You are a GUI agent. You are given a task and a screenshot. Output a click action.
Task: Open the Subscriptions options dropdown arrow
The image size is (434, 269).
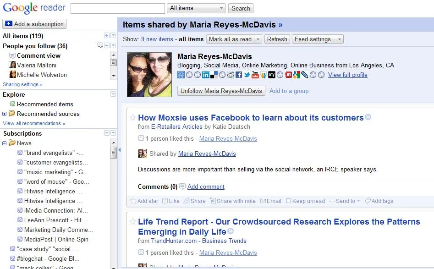pyautogui.click(x=113, y=133)
